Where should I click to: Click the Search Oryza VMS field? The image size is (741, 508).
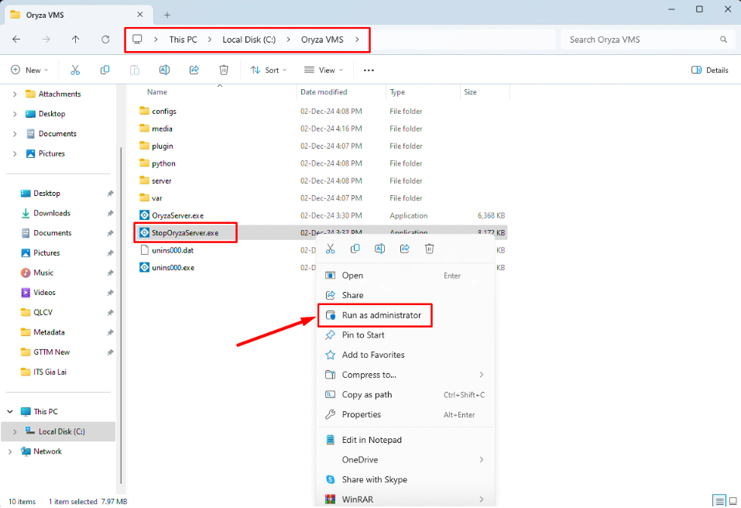point(646,39)
